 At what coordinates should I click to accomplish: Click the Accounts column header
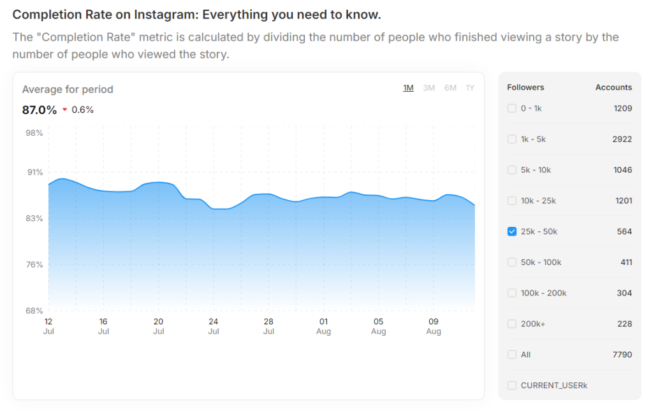pyautogui.click(x=613, y=87)
